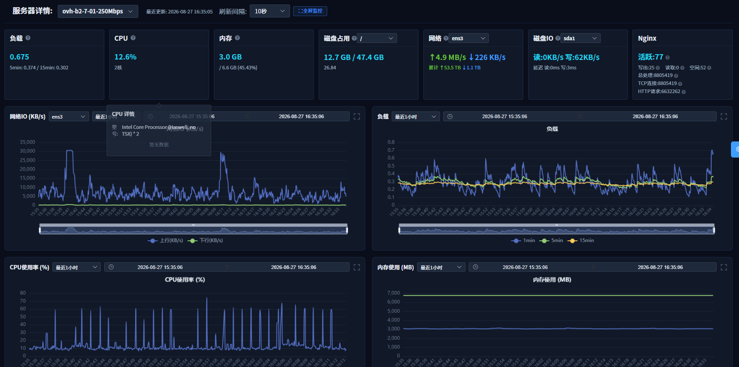Expand the 负载 chart to fullscreen
The width and height of the screenshot is (739, 367).
pos(724,116)
